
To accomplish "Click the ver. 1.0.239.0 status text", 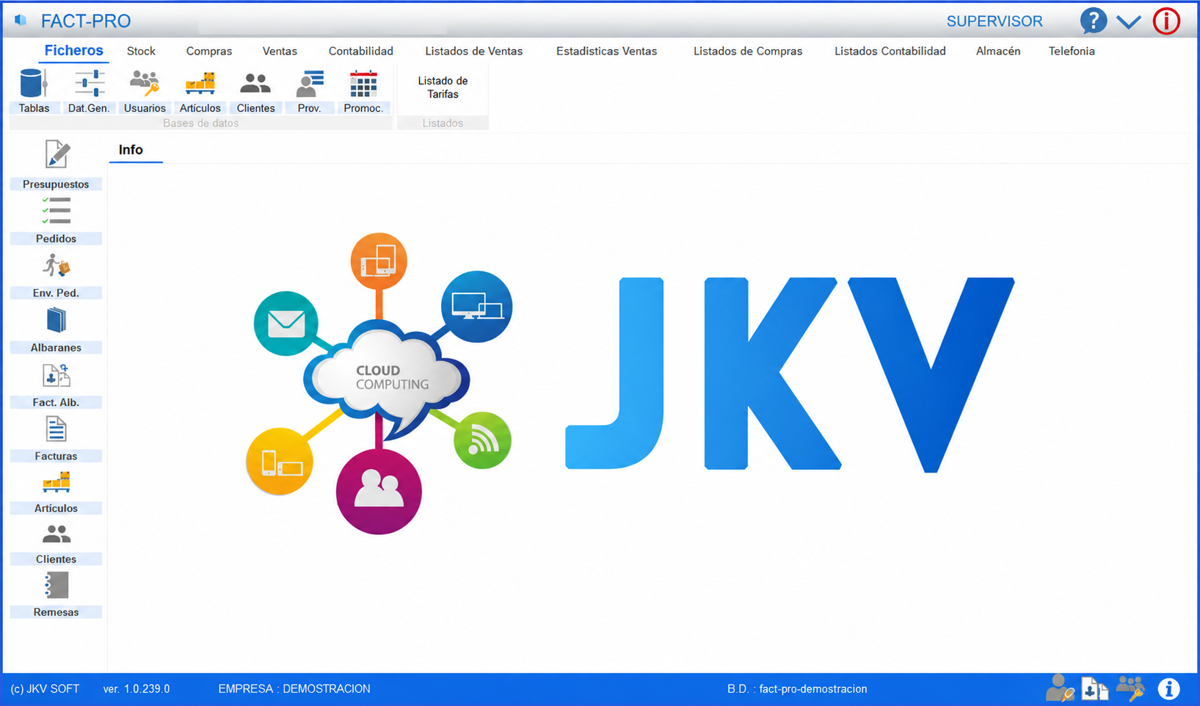I will [x=137, y=688].
